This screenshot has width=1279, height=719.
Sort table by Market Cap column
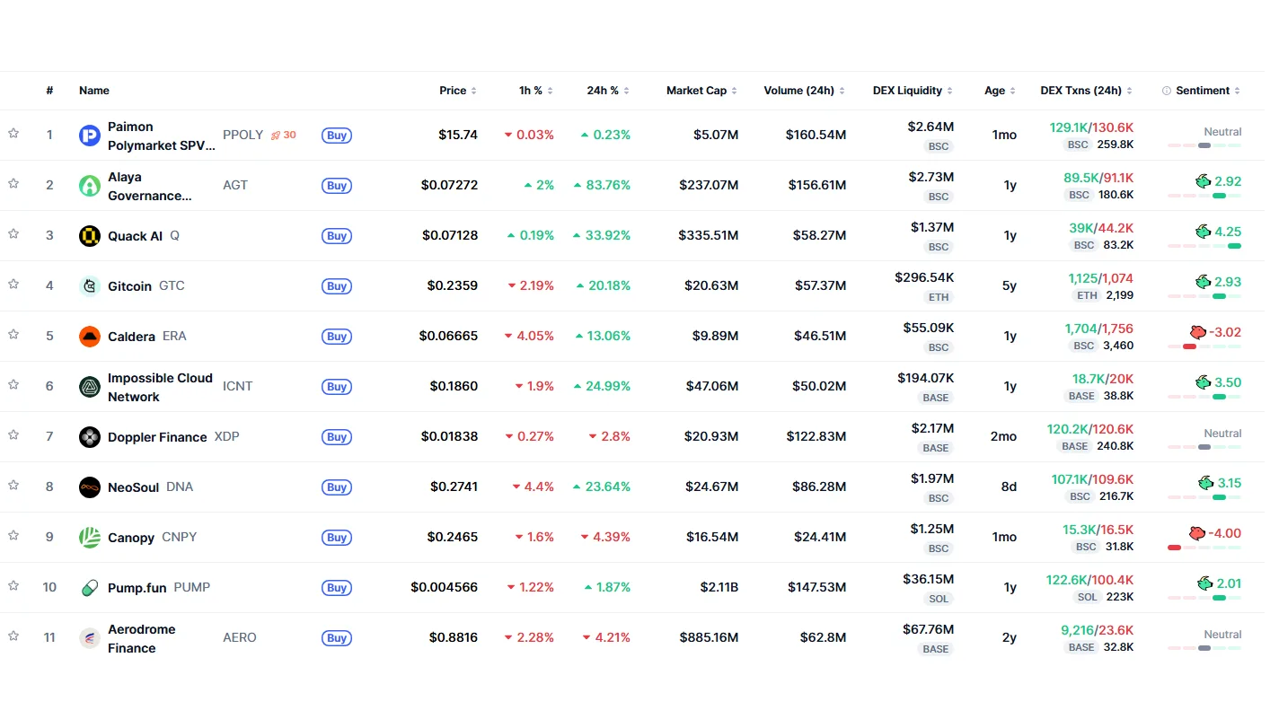701,91
